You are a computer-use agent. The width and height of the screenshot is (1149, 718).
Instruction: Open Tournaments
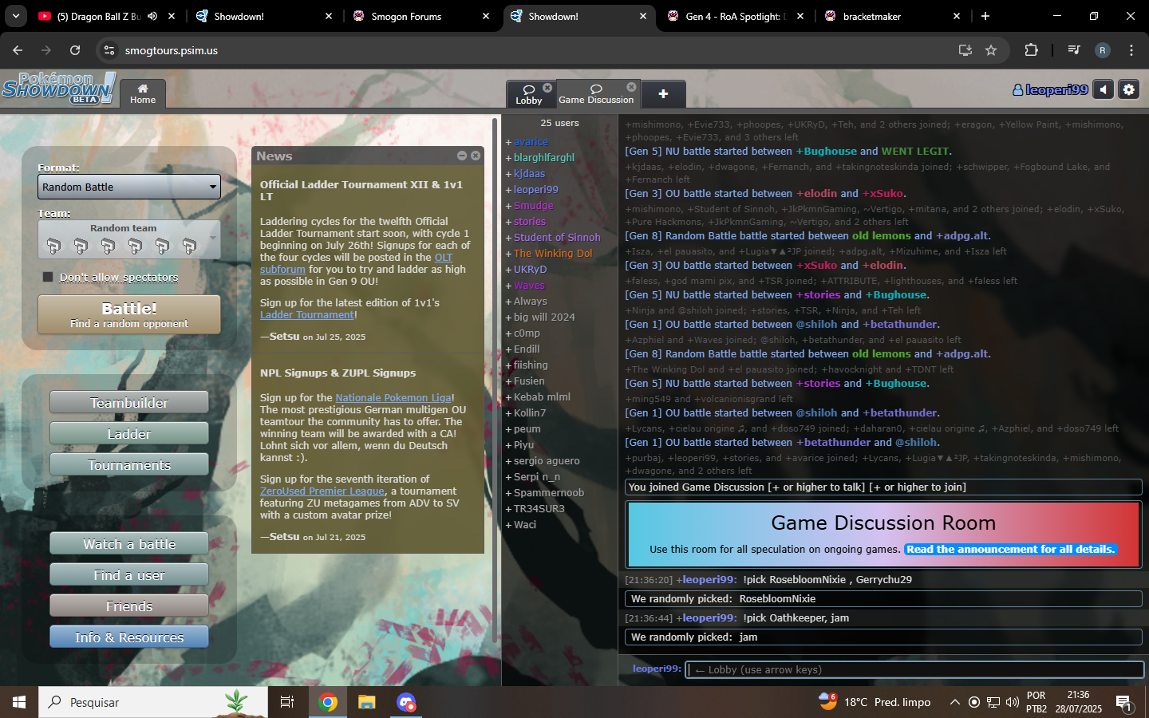pyautogui.click(x=129, y=465)
